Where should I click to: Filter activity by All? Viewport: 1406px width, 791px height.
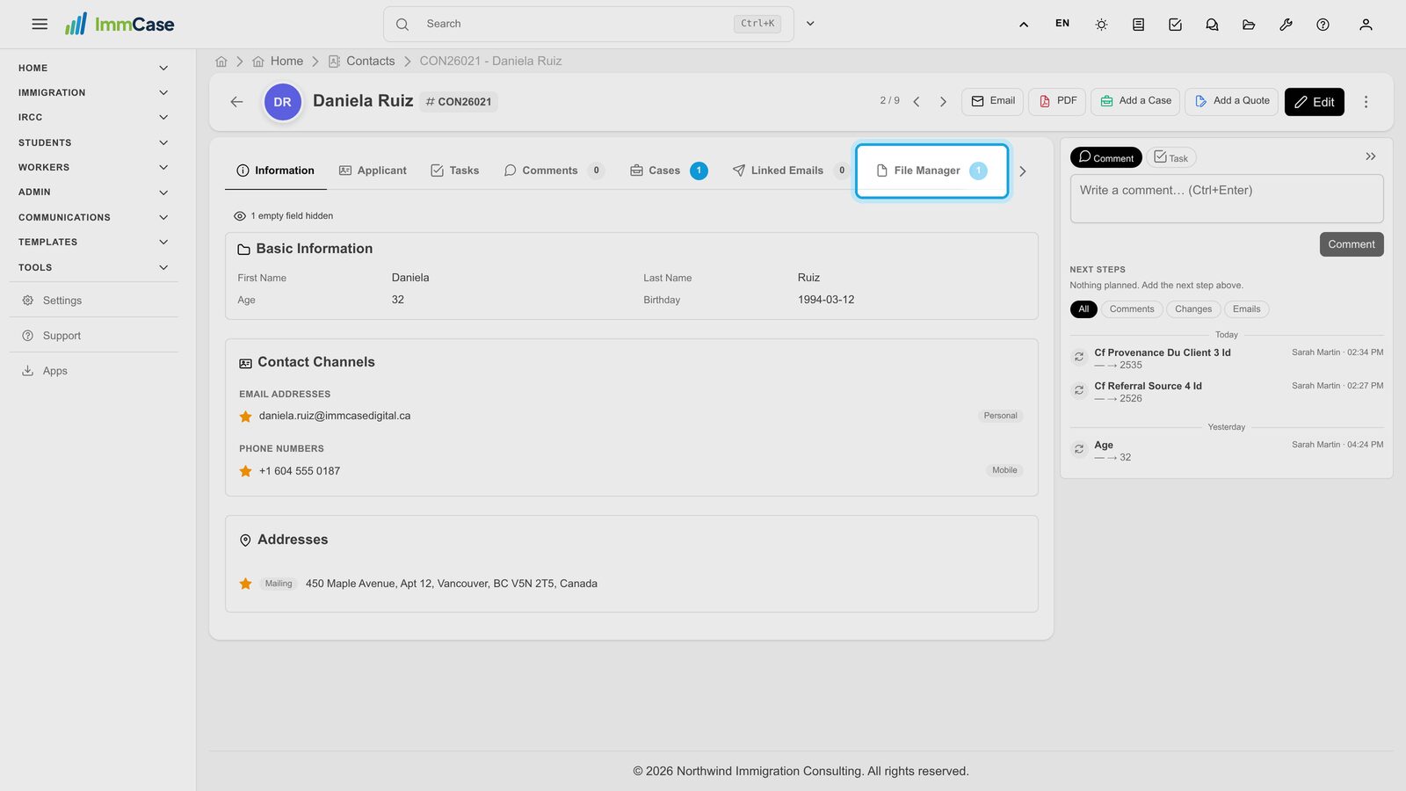[x=1083, y=309]
